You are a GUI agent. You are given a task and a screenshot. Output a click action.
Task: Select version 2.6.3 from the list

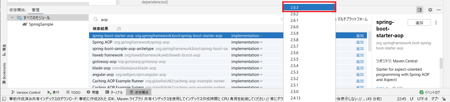coord(308,7)
